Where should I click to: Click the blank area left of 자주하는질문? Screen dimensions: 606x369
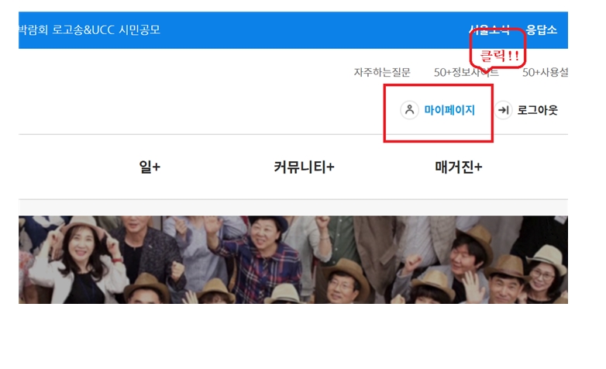coord(194,72)
